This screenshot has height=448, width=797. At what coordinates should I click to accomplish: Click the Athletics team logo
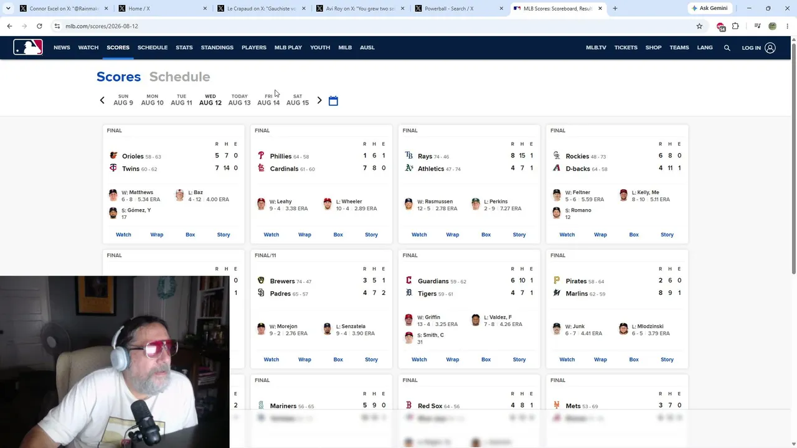tap(409, 168)
